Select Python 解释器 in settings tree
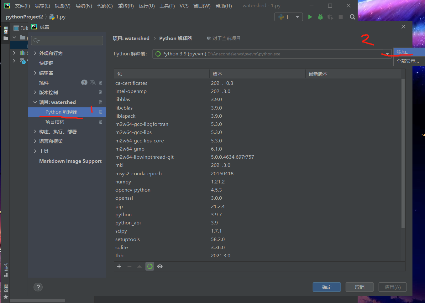 coord(67,112)
